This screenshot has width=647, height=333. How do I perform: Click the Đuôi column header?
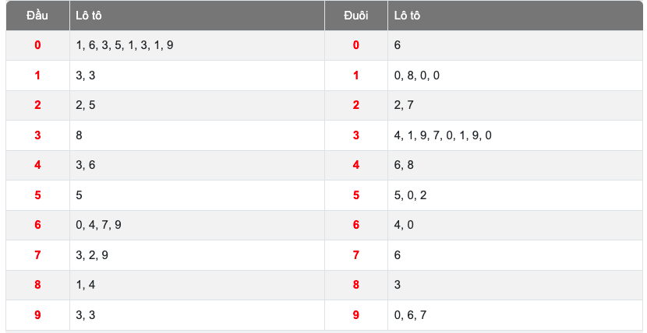point(355,16)
